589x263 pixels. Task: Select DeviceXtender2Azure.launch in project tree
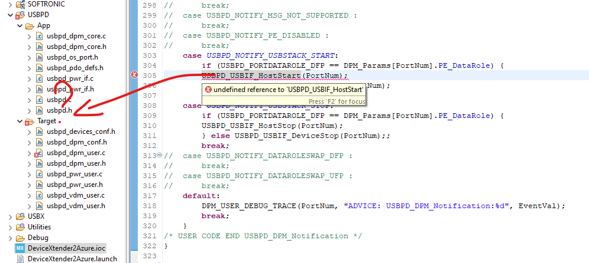click(72, 258)
